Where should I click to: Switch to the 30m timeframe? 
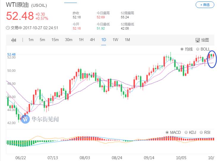69,40
